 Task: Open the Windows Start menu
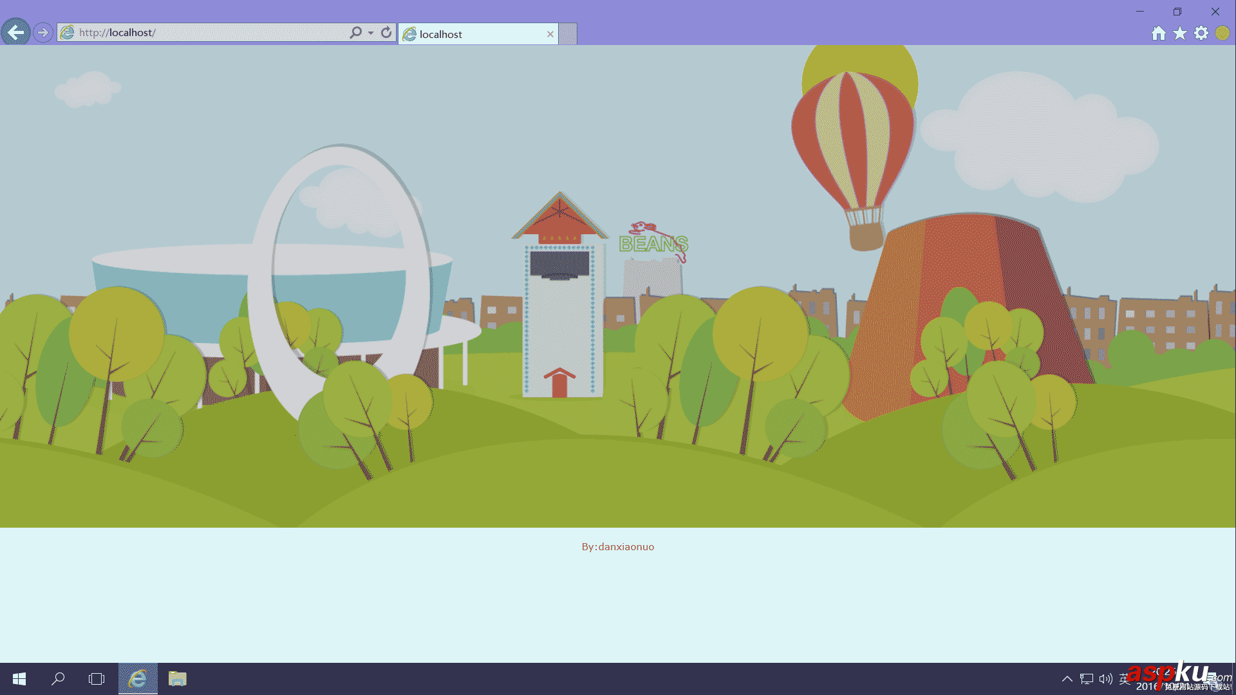(x=19, y=679)
